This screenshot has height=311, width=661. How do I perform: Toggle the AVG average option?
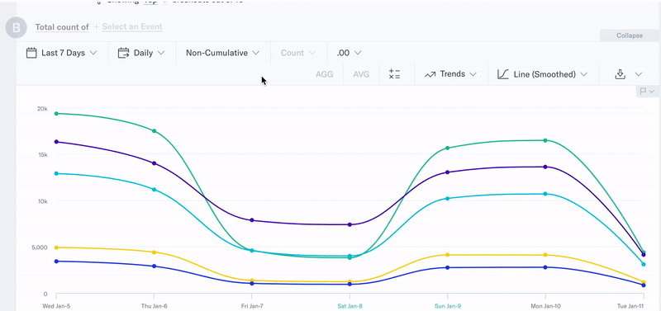point(361,74)
